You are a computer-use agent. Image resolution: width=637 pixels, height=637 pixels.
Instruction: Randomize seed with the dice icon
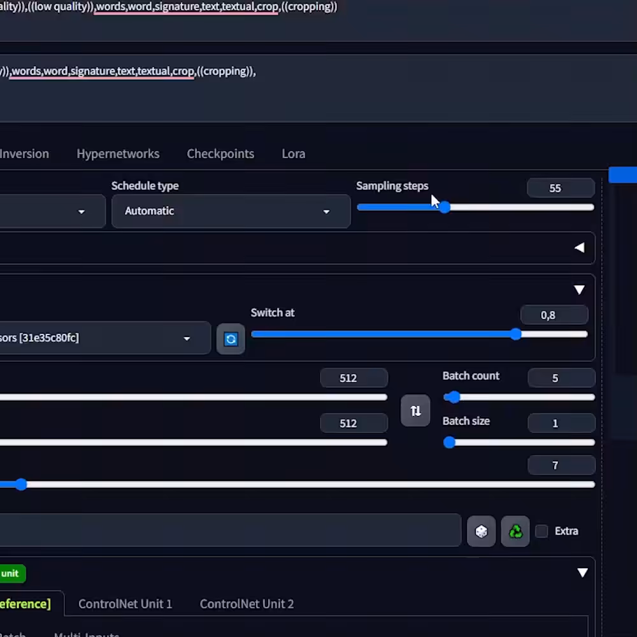pos(482,531)
